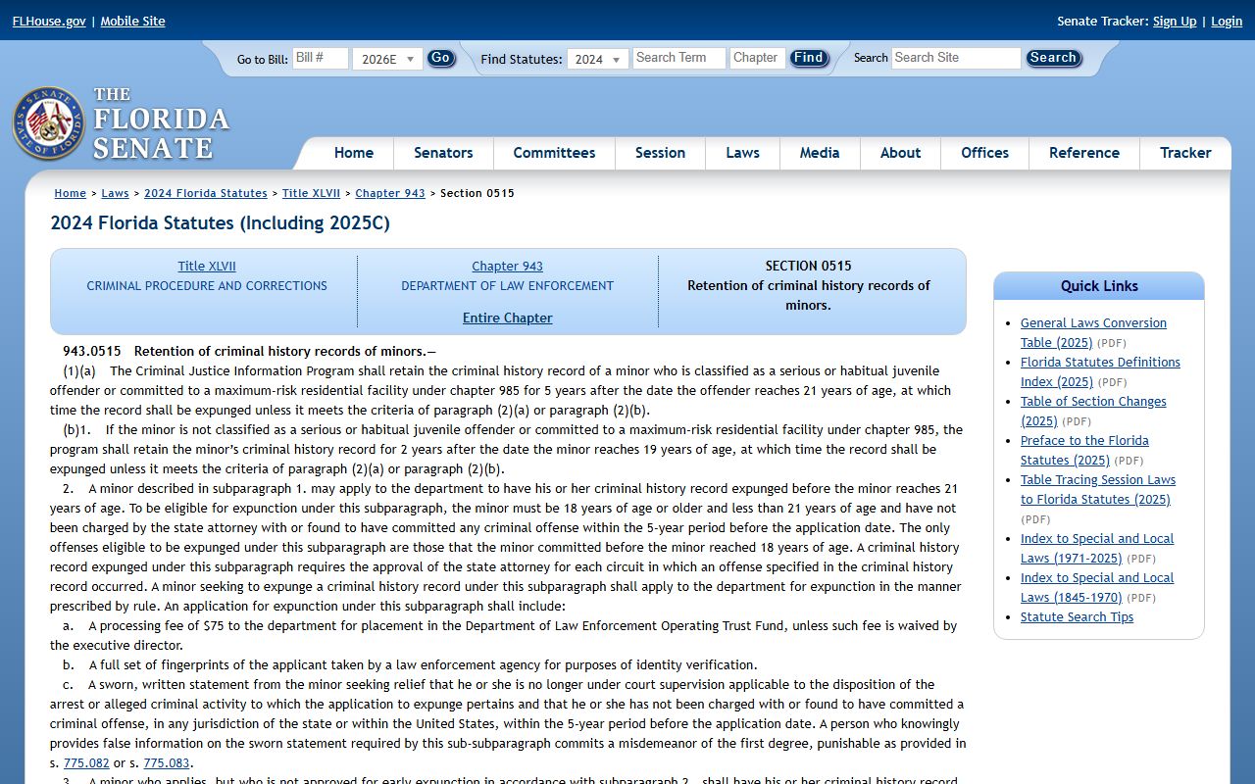Open the Tracker navigation tab
The image size is (1255, 784).
click(1185, 153)
